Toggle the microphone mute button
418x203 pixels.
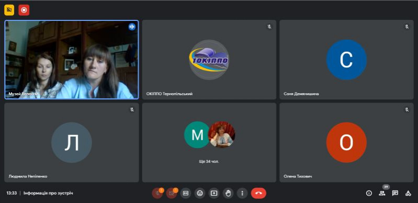point(157,193)
